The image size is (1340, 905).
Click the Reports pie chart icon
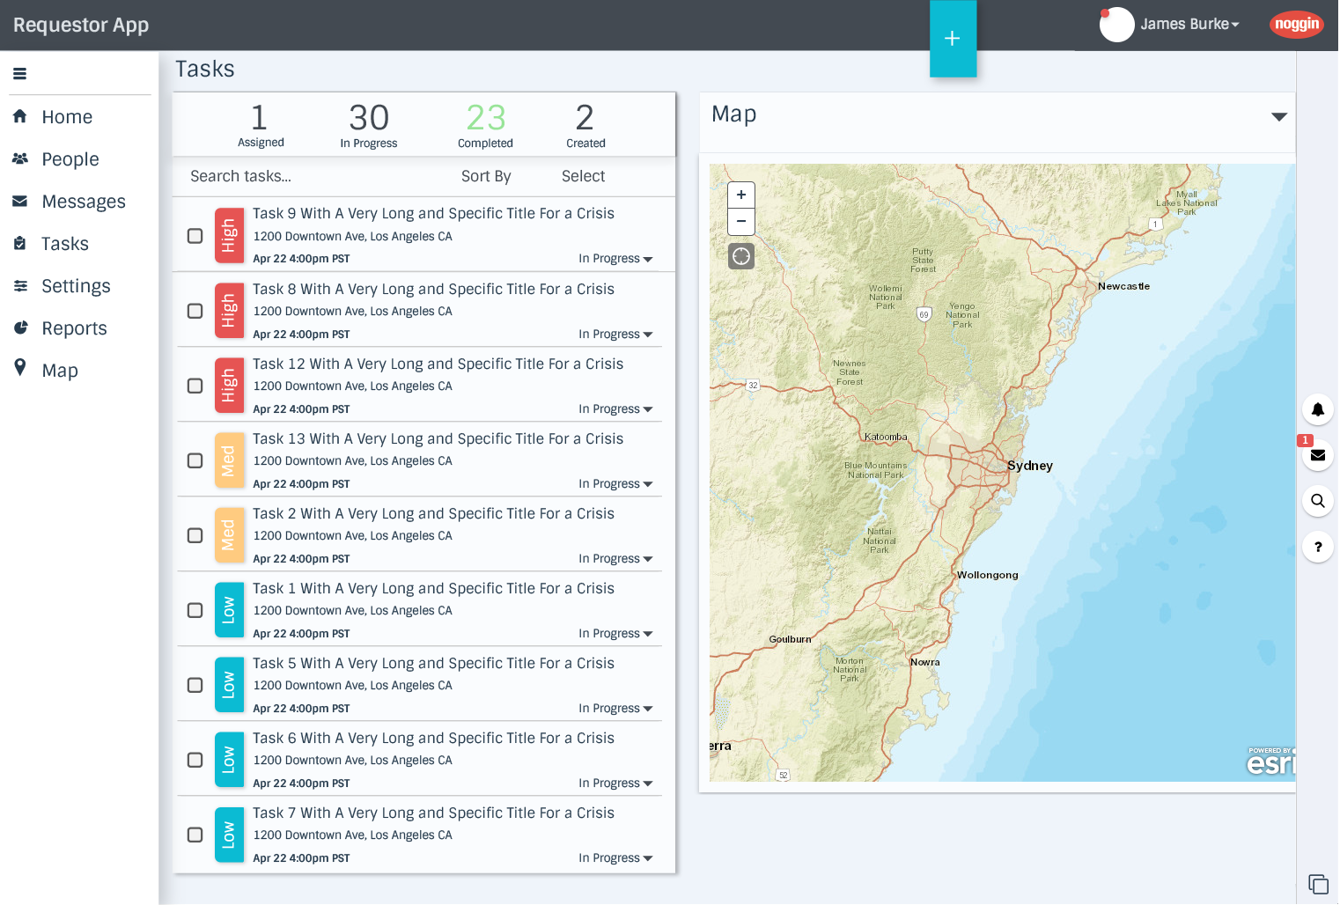coord(20,327)
